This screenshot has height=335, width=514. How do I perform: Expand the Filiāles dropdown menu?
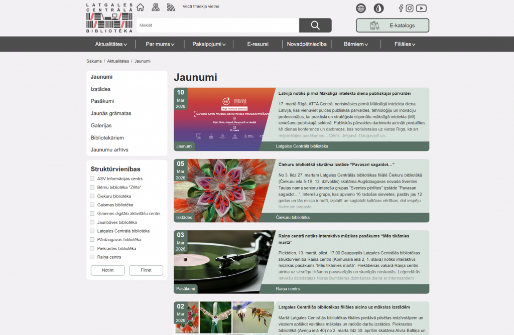coord(405,44)
